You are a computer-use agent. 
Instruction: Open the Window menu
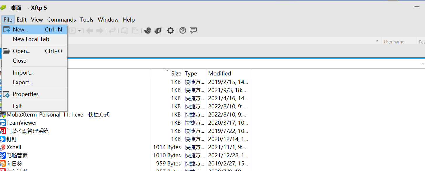pos(108,20)
